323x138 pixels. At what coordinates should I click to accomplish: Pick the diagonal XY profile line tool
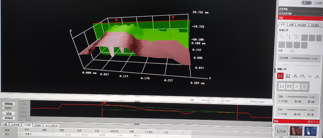coord(297,37)
